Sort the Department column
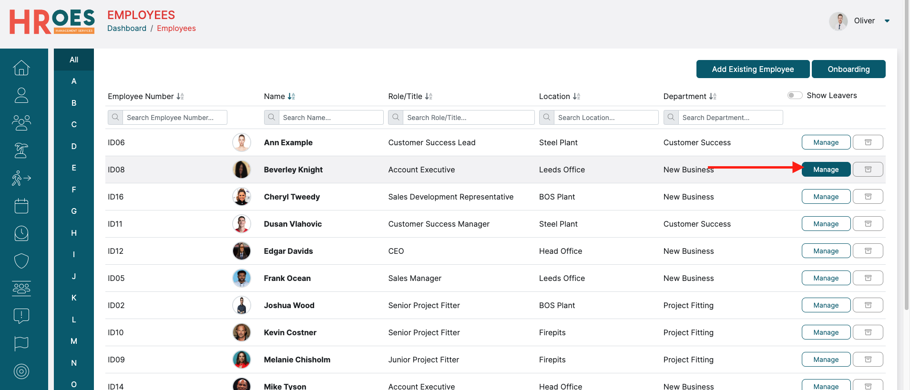The height and width of the screenshot is (390, 910). (713, 96)
